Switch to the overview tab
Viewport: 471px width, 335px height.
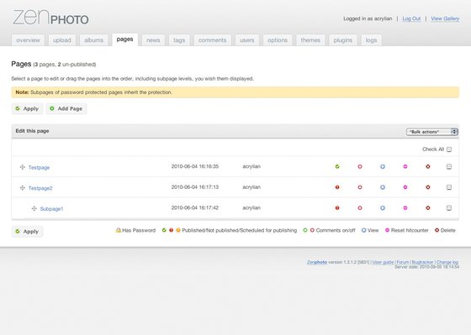29,40
